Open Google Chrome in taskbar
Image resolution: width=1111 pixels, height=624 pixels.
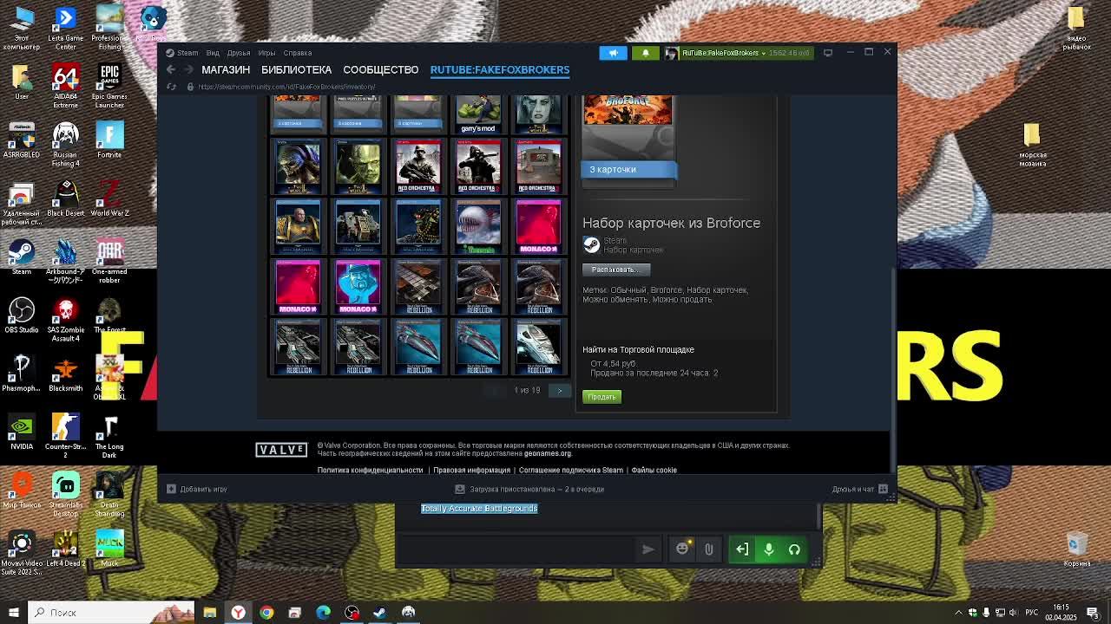(266, 613)
